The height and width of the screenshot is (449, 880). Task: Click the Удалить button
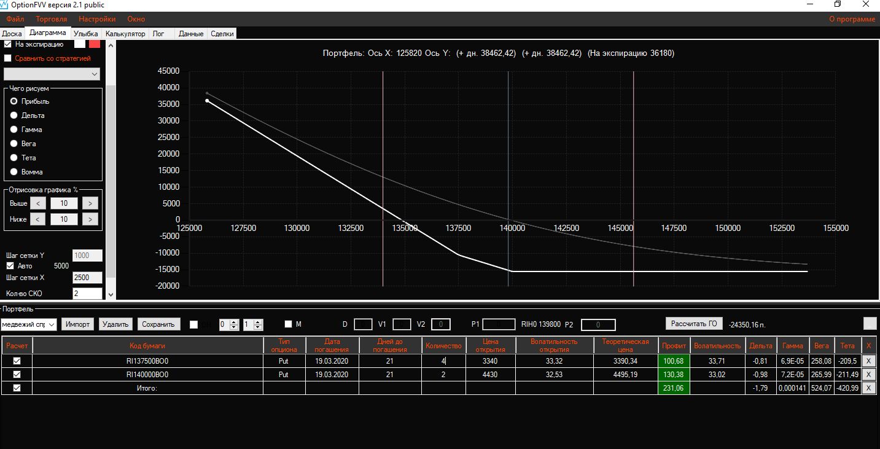click(116, 324)
